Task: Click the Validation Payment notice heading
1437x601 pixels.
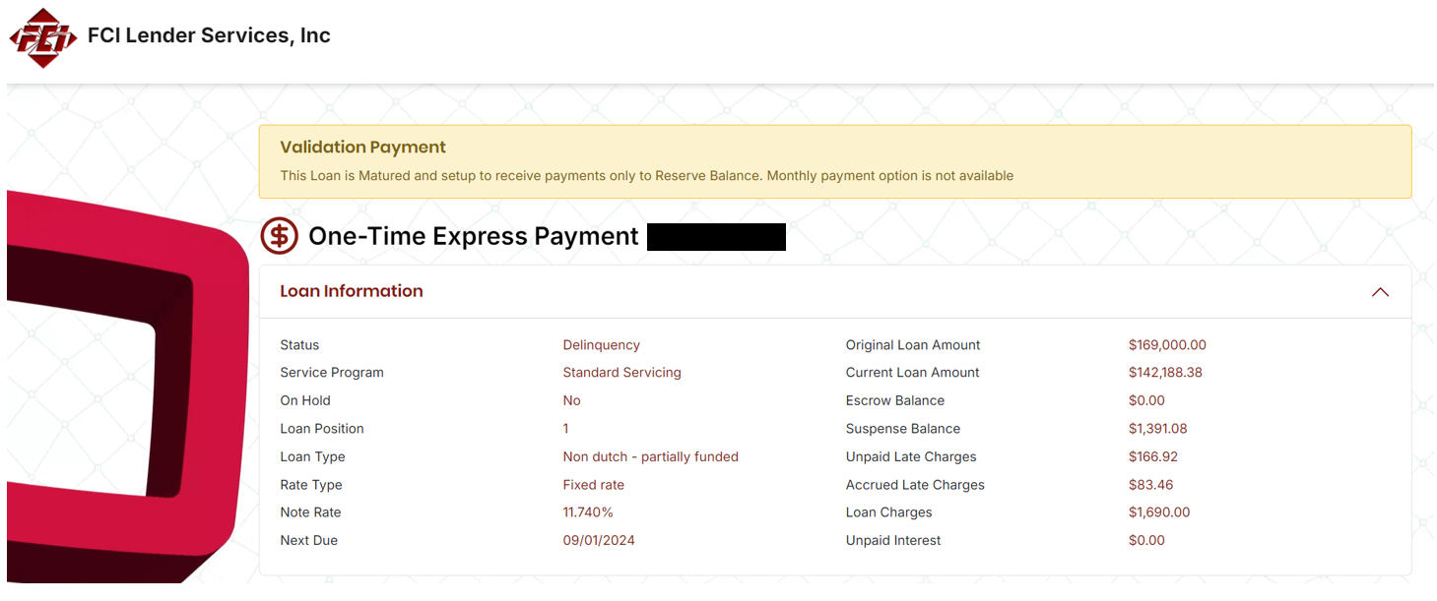Action: pos(362,148)
